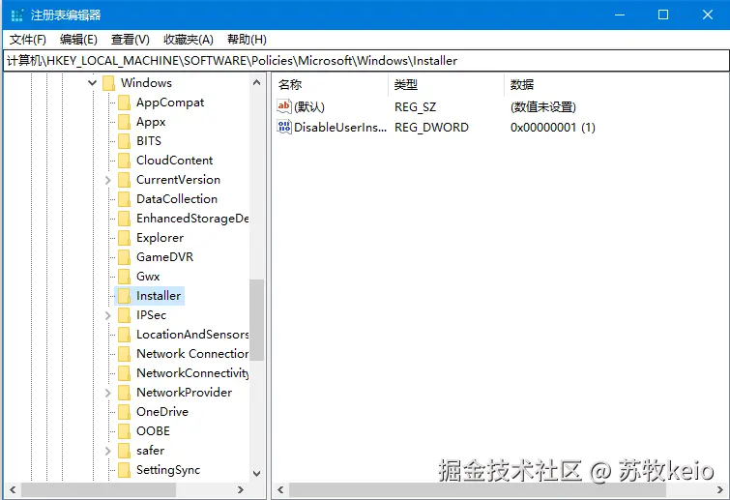Click the values pane horizontal scrollbar thumb
Viewport: 730px width, 500px height.
pos(478,489)
